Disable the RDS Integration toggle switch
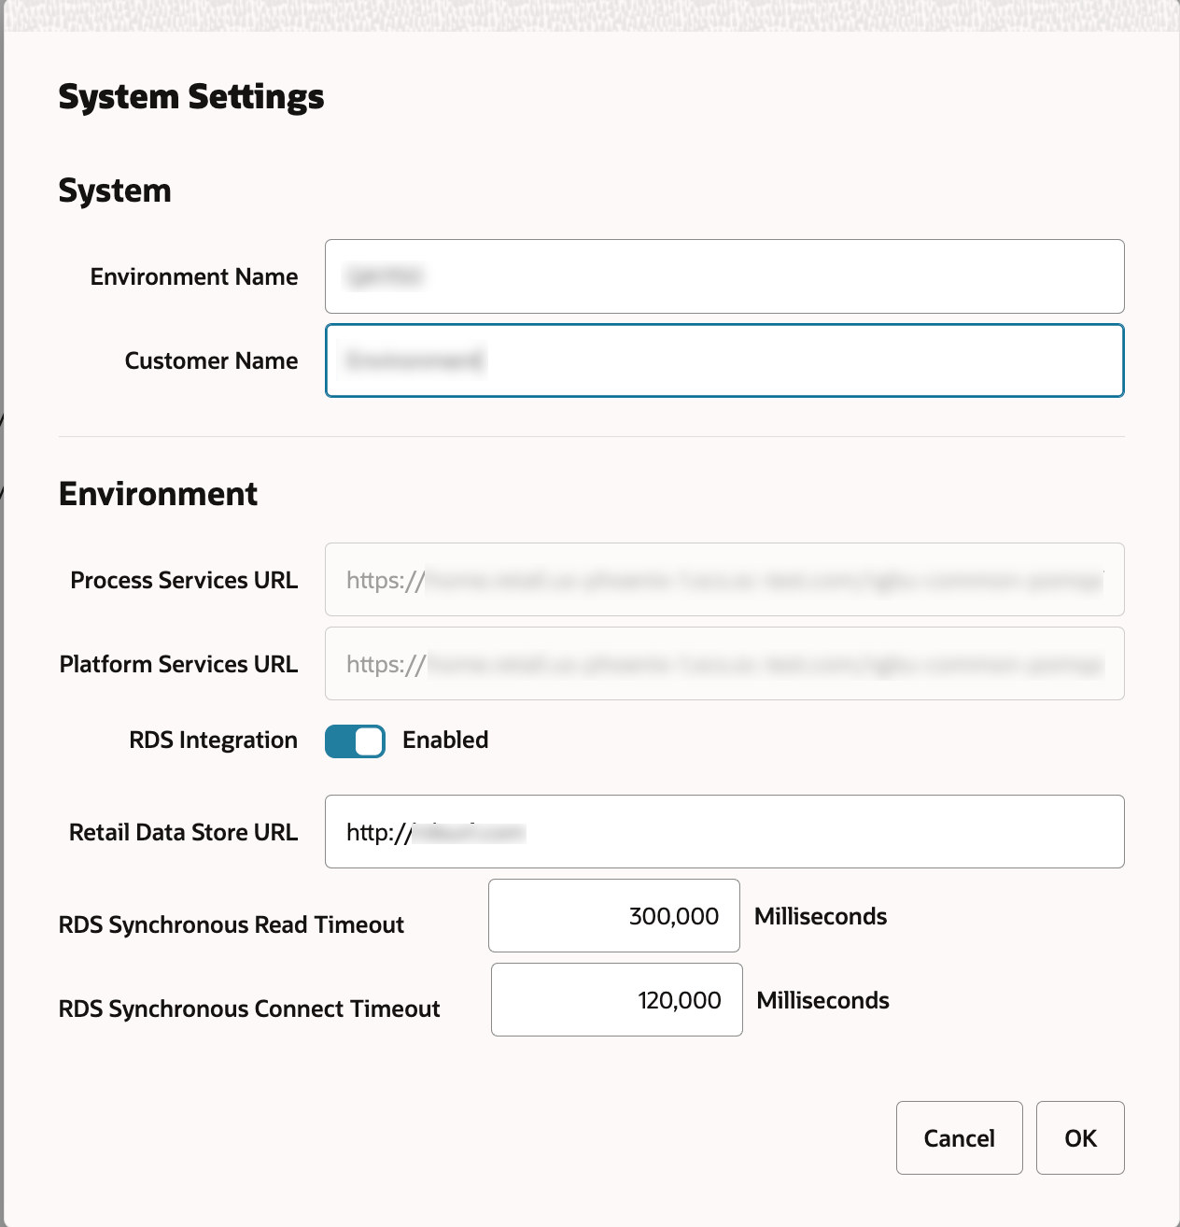 (355, 741)
